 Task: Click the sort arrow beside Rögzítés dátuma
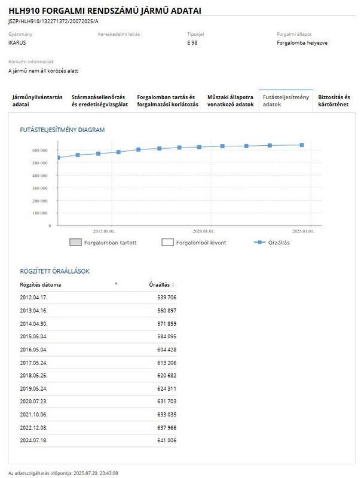[116, 284]
